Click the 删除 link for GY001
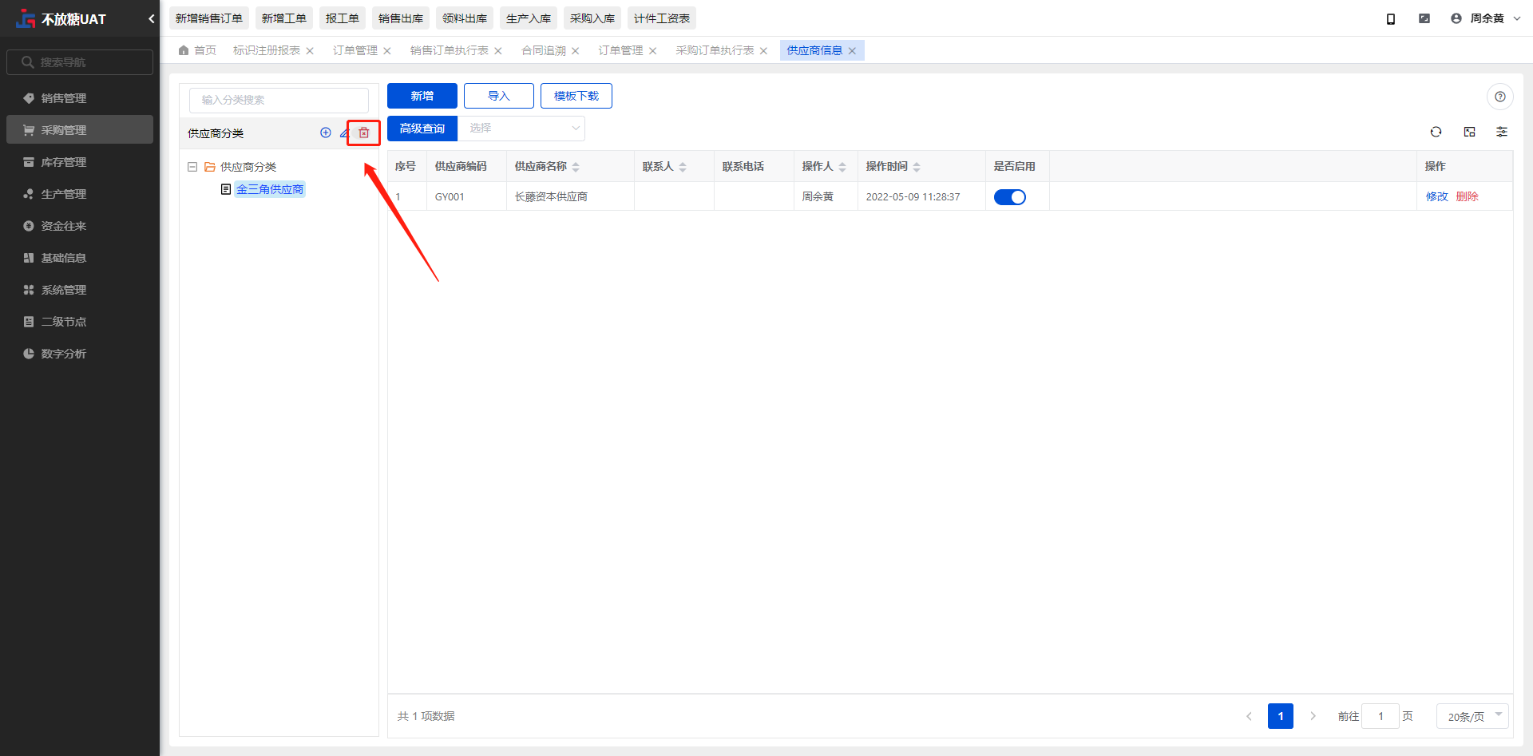 pyautogui.click(x=1468, y=196)
